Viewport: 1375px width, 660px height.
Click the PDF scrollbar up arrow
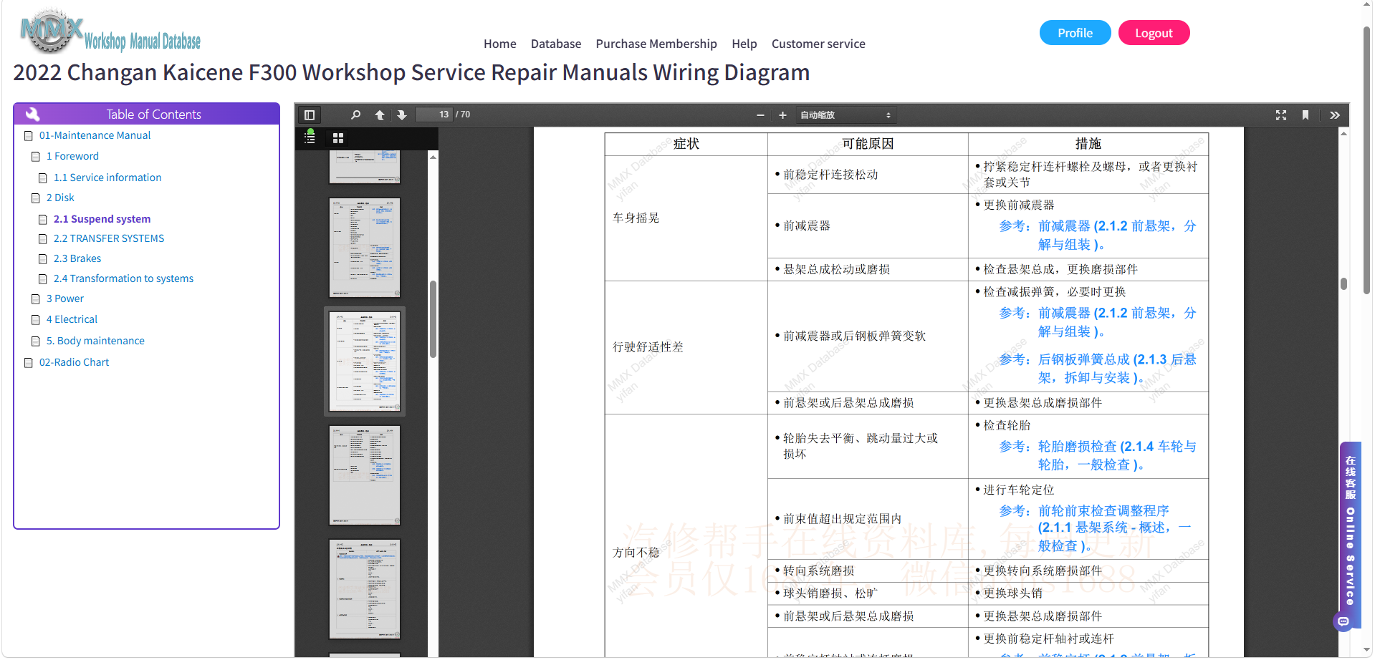click(x=1344, y=133)
